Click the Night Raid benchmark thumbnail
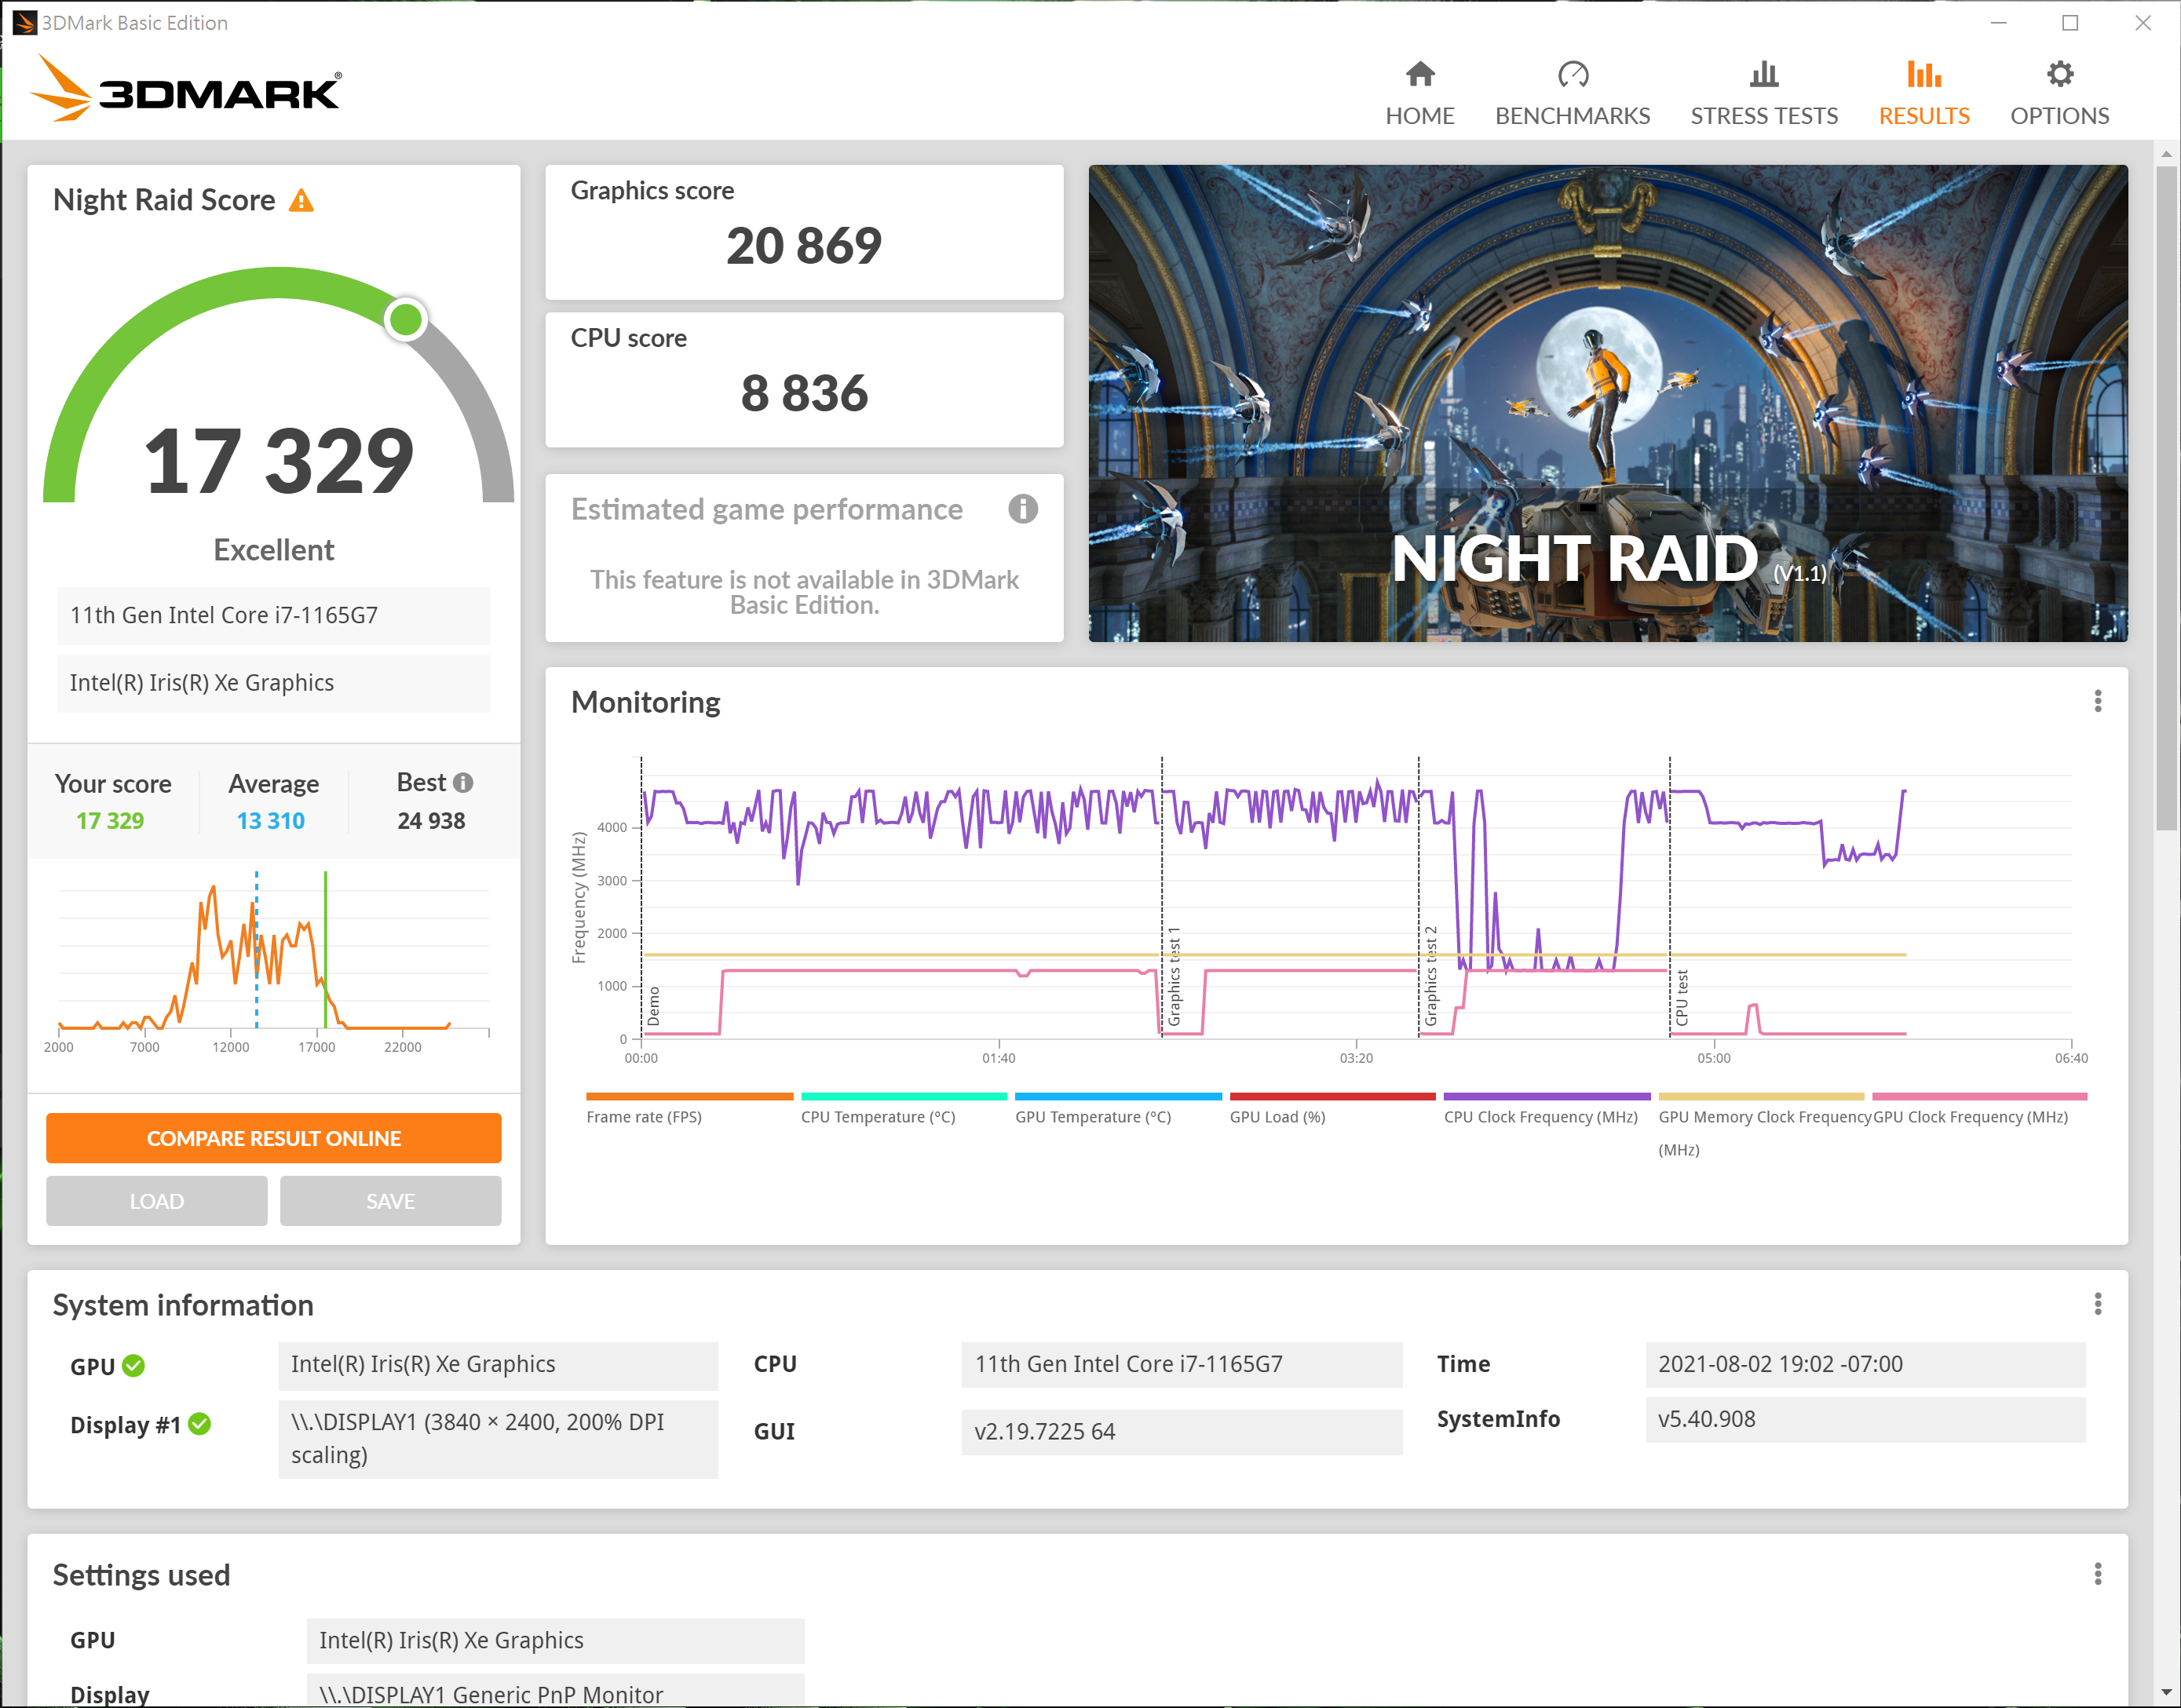Screen dimensions: 2181x1708 [x=1607, y=403]
